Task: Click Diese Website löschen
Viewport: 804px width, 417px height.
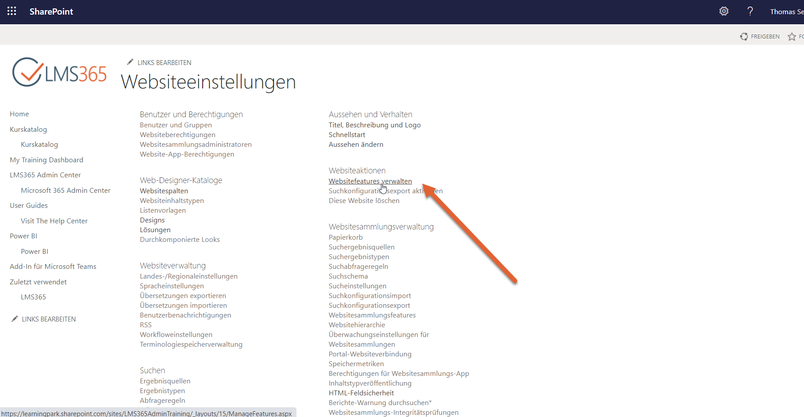Action: click(364, 200)
